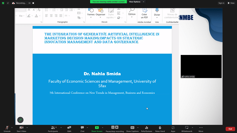Select nahla smida's video thumbnail
The width and height of the screenshot is (237, 133).
click(x=201, y=66)
